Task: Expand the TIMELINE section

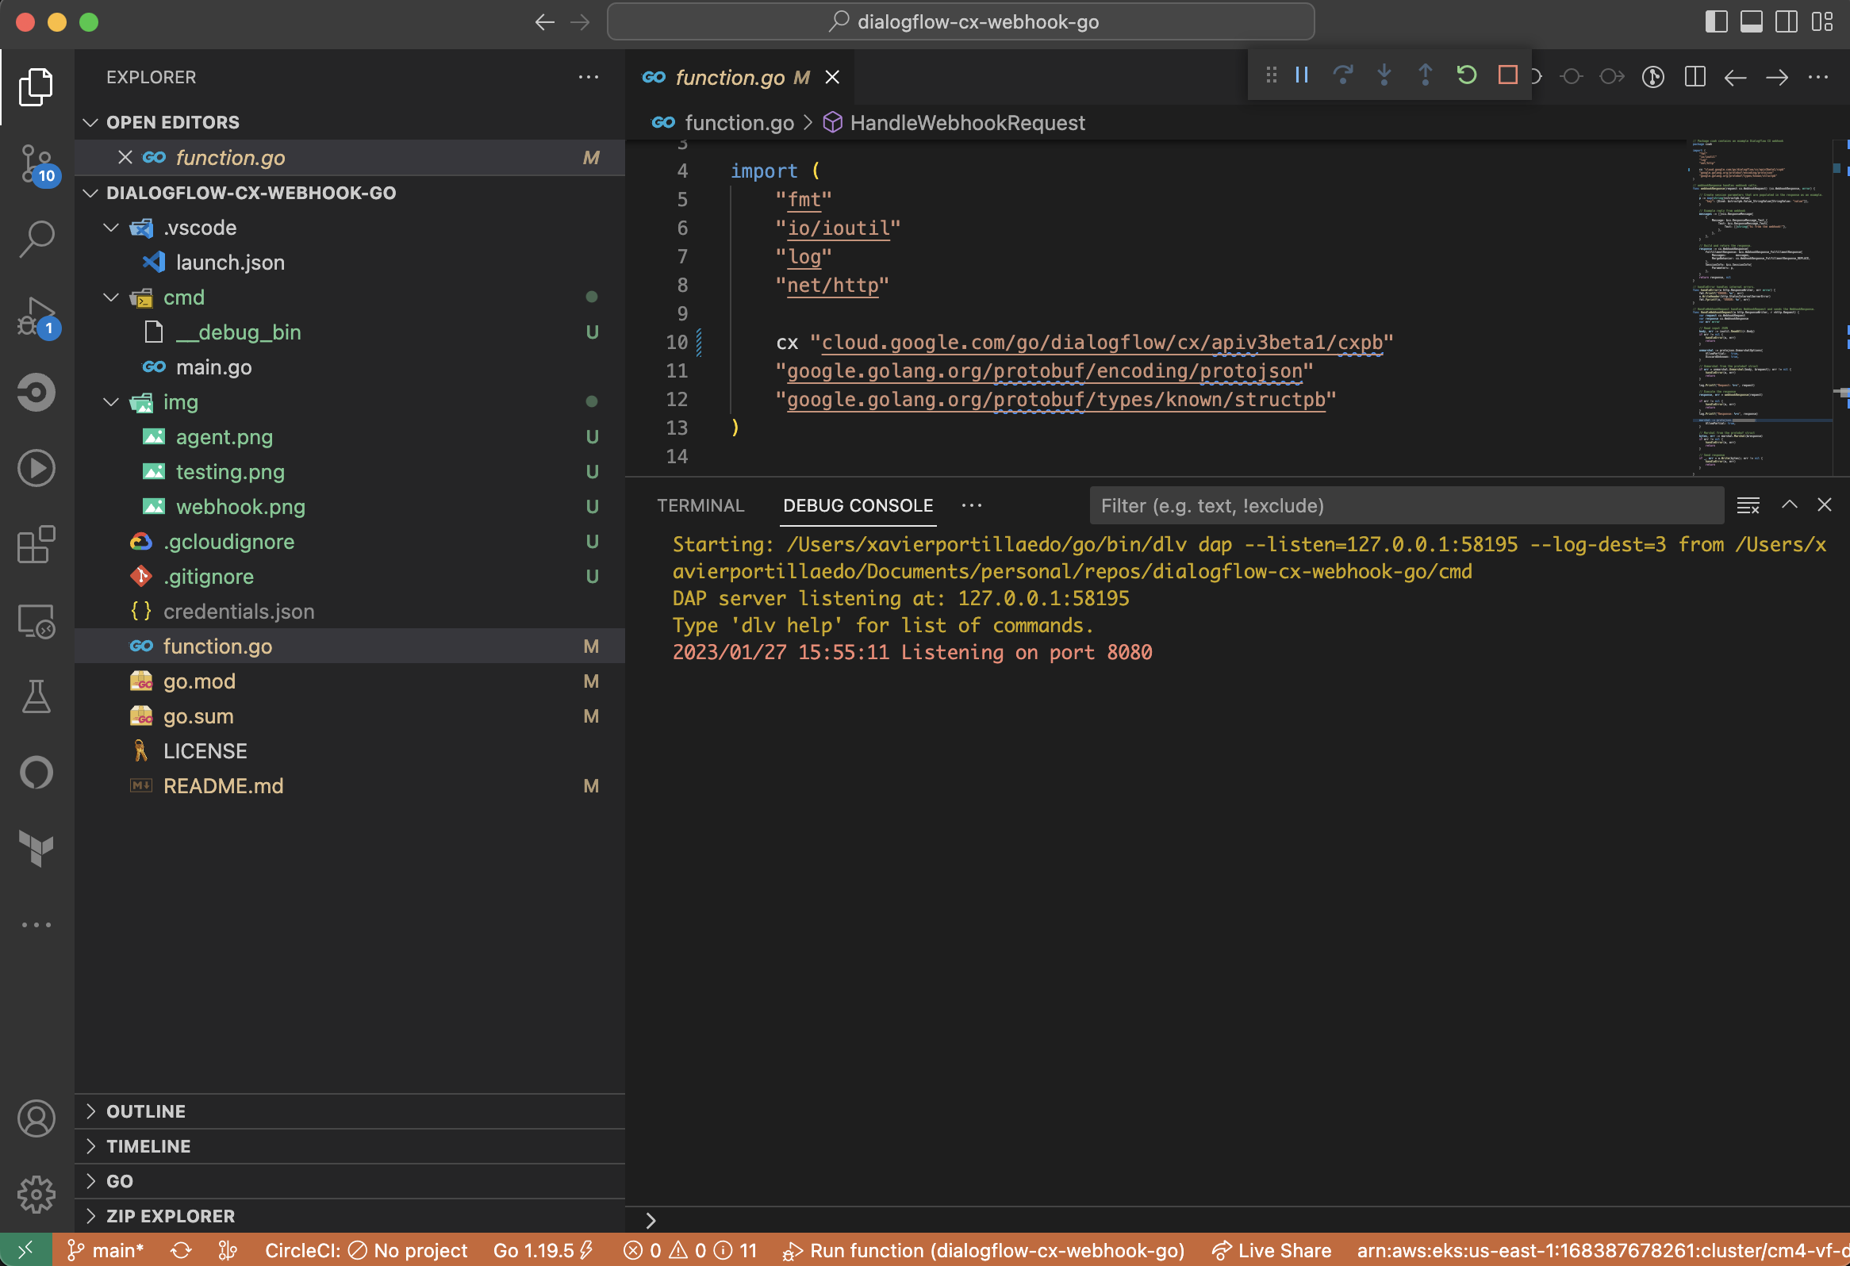Action: click(351, 1147)
